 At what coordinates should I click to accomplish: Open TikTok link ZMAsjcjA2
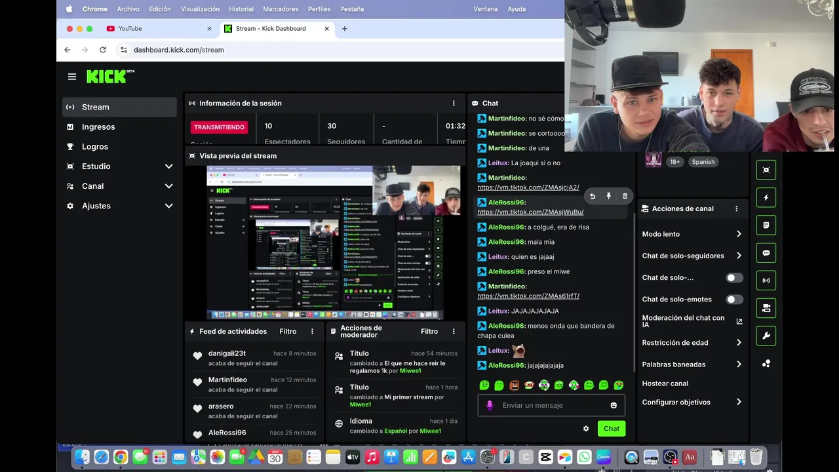click(528, 187)
